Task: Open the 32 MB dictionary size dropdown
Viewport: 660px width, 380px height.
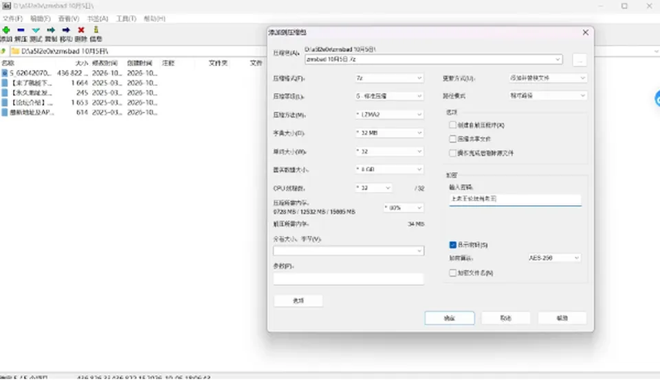Action: point(389,132)
